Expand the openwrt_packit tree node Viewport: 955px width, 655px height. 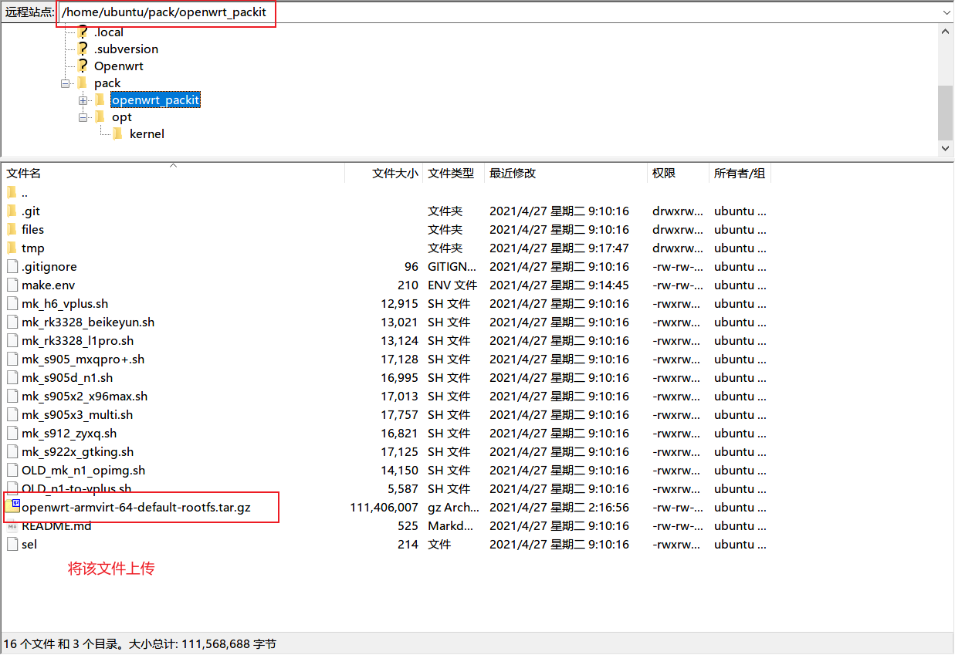point(83,100)
